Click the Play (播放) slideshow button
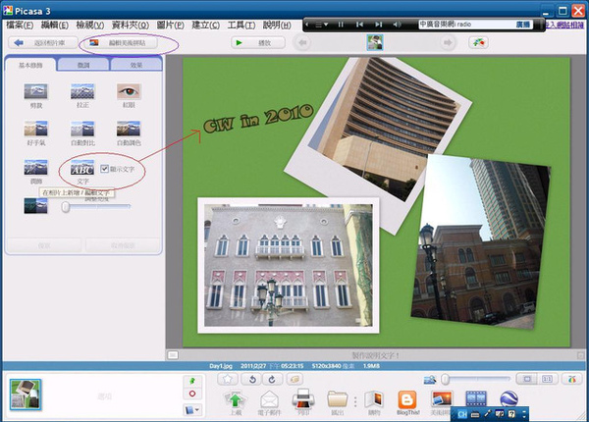The height and width of the screenshot is (422, 589). pyautogui.click(x=257, y=43)
